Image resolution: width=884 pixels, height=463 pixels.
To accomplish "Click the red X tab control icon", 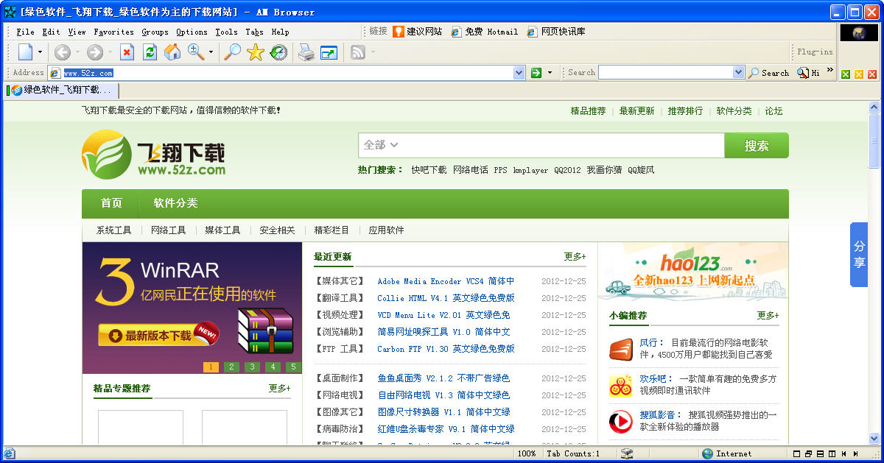I will tap(872, 74).
